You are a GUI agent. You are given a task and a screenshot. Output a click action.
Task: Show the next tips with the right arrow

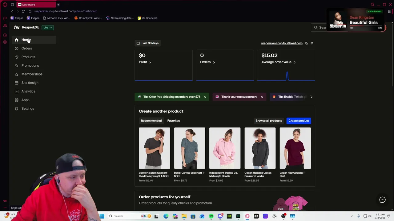click(x=311, y=97)
